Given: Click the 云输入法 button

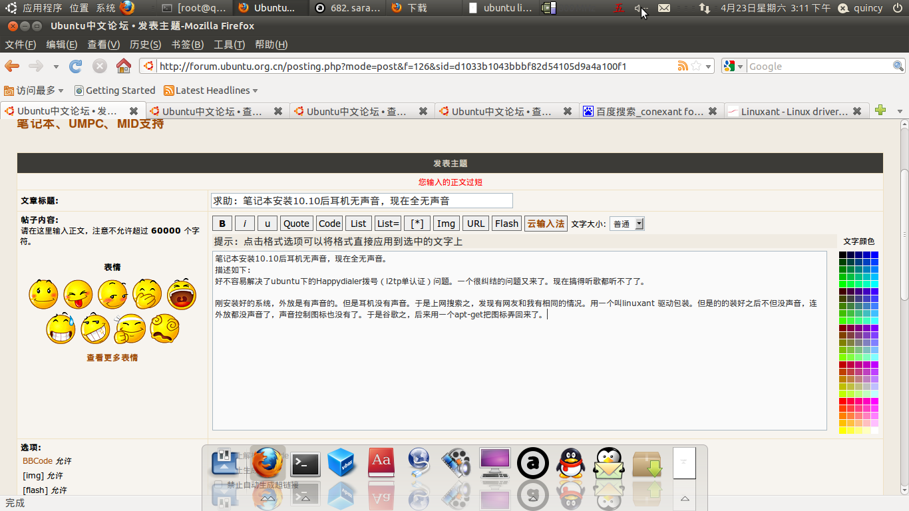Looking at the screenshot, I should pyautogui.click(x=546, y=224).
